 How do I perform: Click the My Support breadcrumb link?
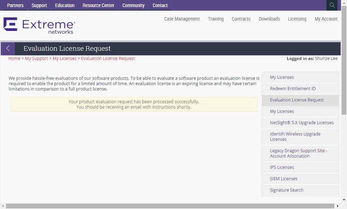point(36,58)
